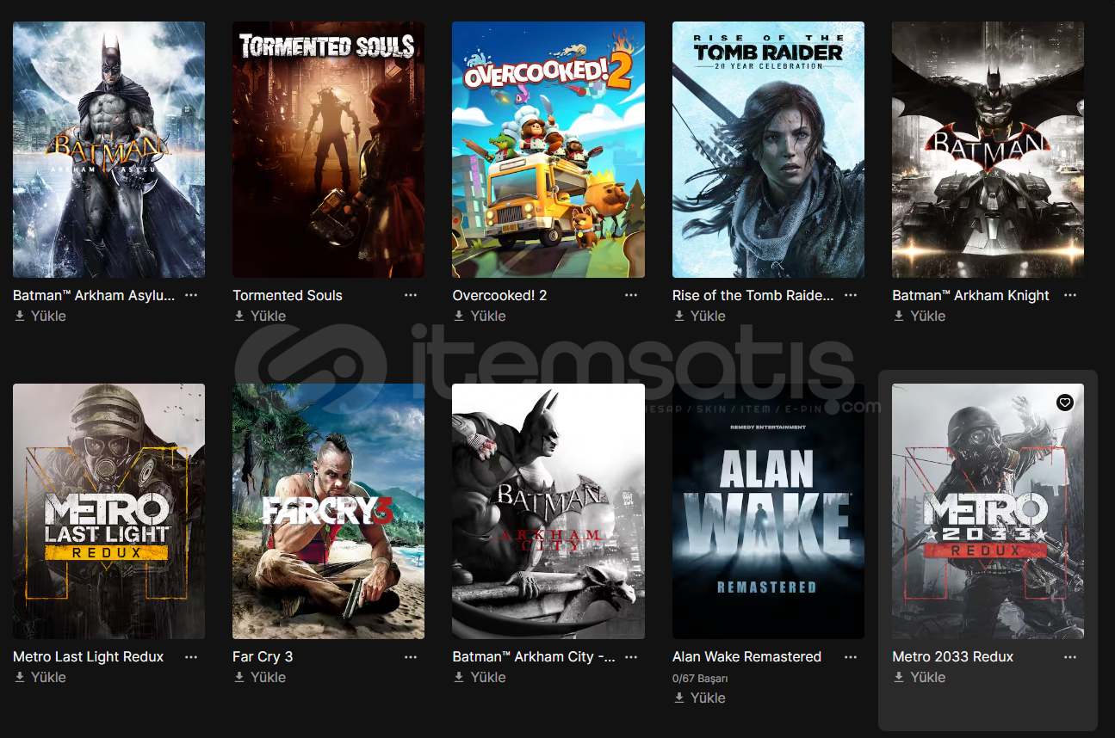Viewport: 1115px width, 738px height.
Task: Open the Batman Arkham Knight title link
Action: [x=970, y=295]
